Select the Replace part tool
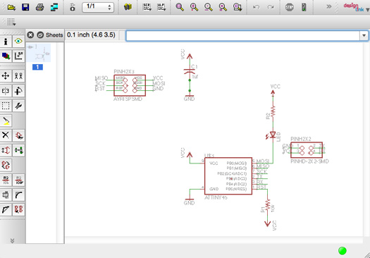 point(18,150)
